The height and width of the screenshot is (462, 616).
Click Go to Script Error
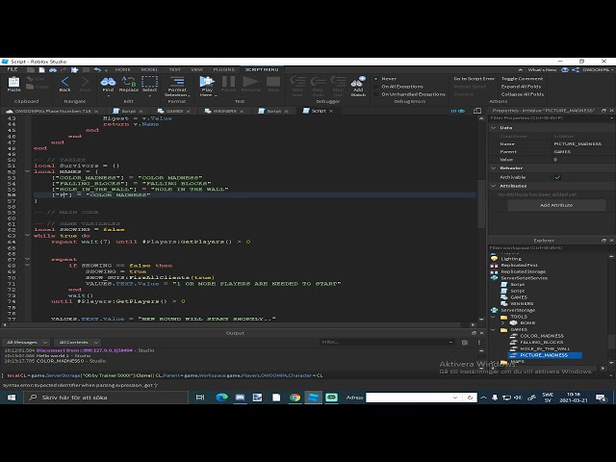click(x=474, y=79)
